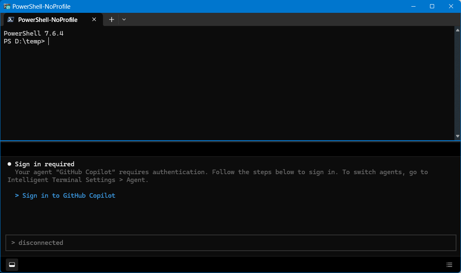Toggle the bottom pane layout icon
This screenshot has height=273, width=461.
click(12, 264)
